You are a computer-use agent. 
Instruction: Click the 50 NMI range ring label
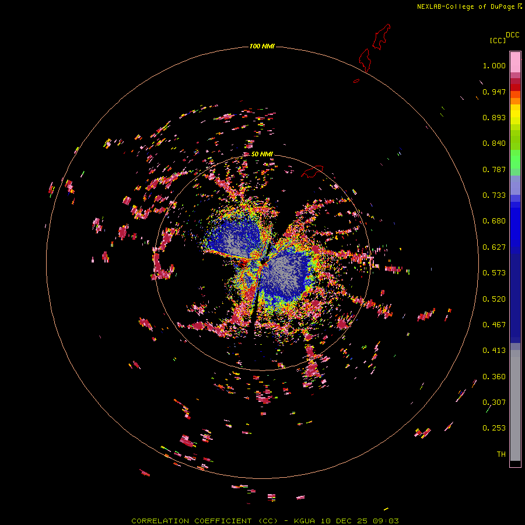point(262,154)
